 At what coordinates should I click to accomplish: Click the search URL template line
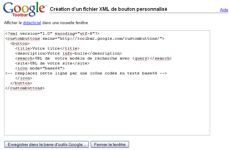93,58
